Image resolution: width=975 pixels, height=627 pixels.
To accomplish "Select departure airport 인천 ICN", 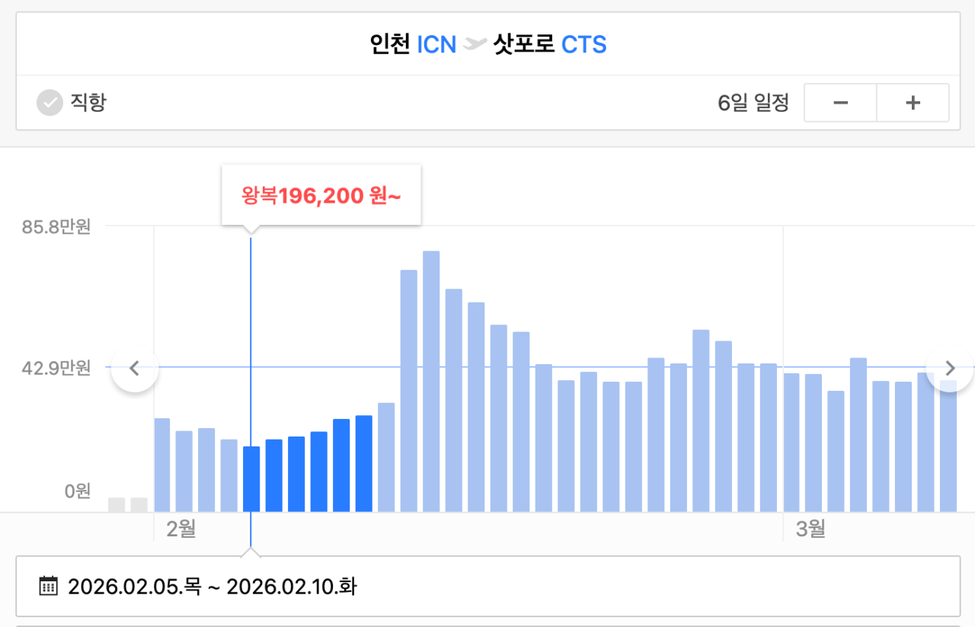I will (x=412, y=45).
